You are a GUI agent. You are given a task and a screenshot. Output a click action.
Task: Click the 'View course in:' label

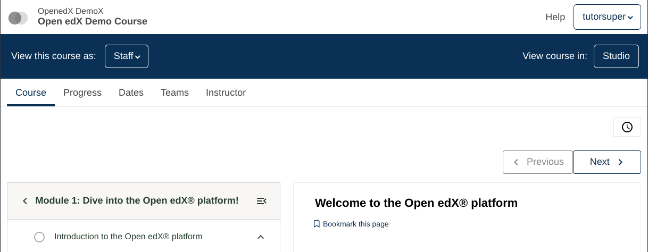click(x=555, y=56)
